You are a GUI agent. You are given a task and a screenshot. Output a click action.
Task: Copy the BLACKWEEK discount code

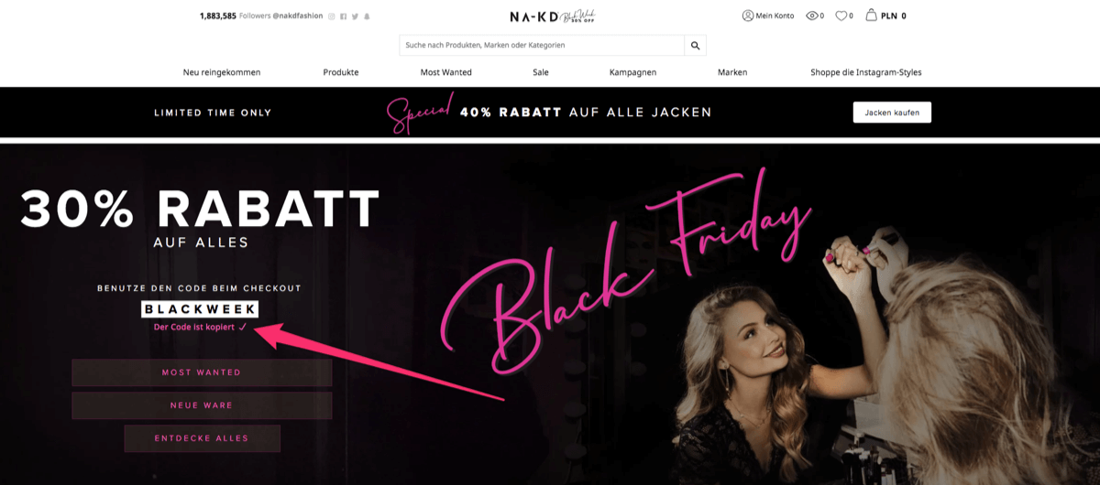(x=200, y=309)
